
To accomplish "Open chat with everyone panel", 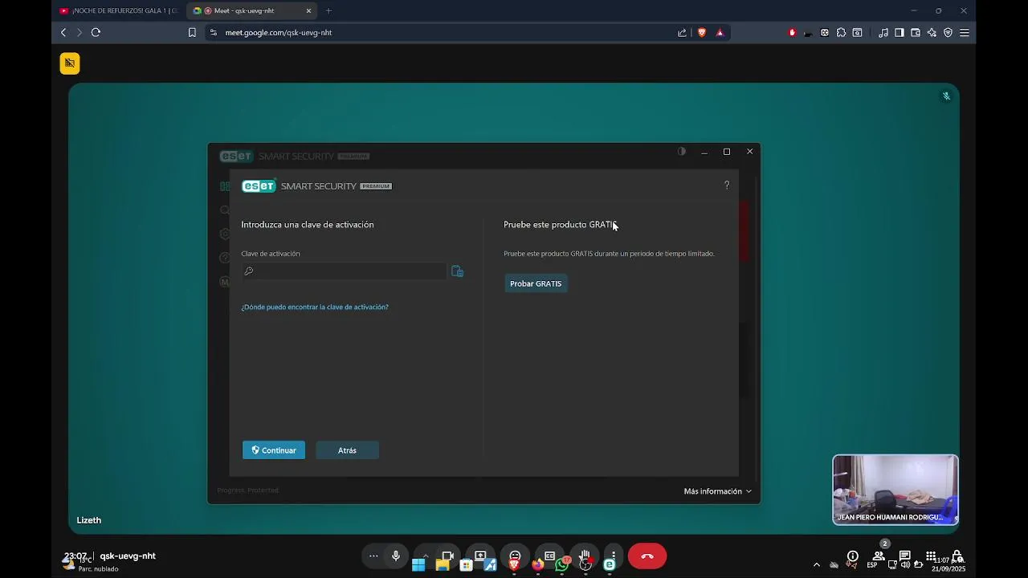I will 905,556.
